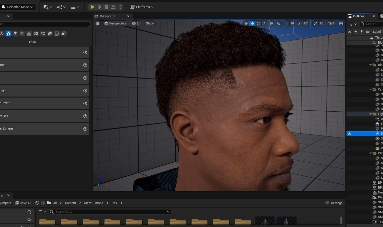The width and height of the screenshot is (383, 227).
Task: Navigate to the Content breadcrumb link
Action: tap(70, 203)
